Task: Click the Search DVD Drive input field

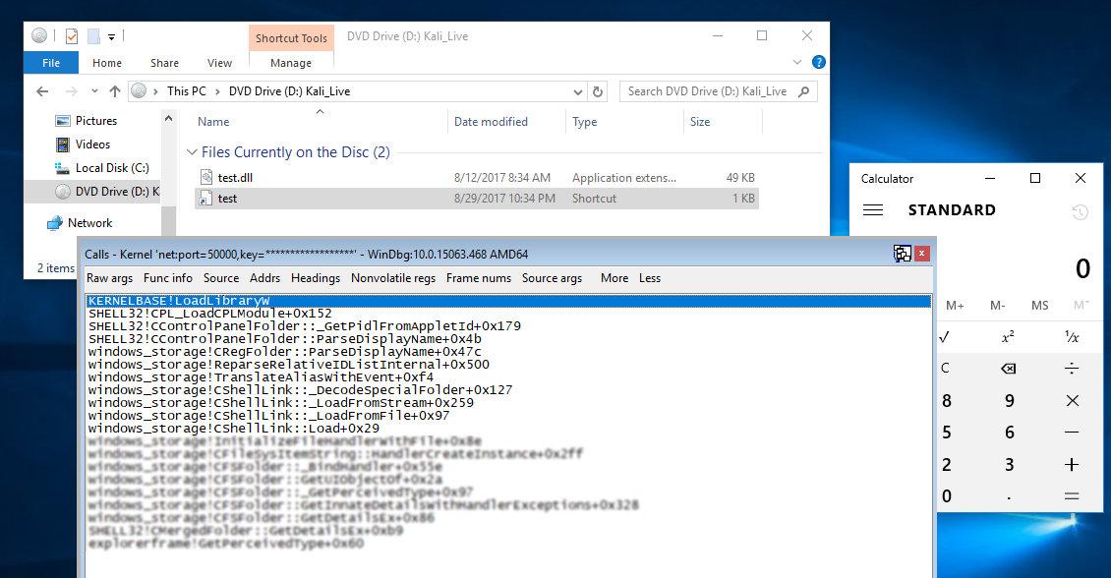Action: tap(709, 91)
